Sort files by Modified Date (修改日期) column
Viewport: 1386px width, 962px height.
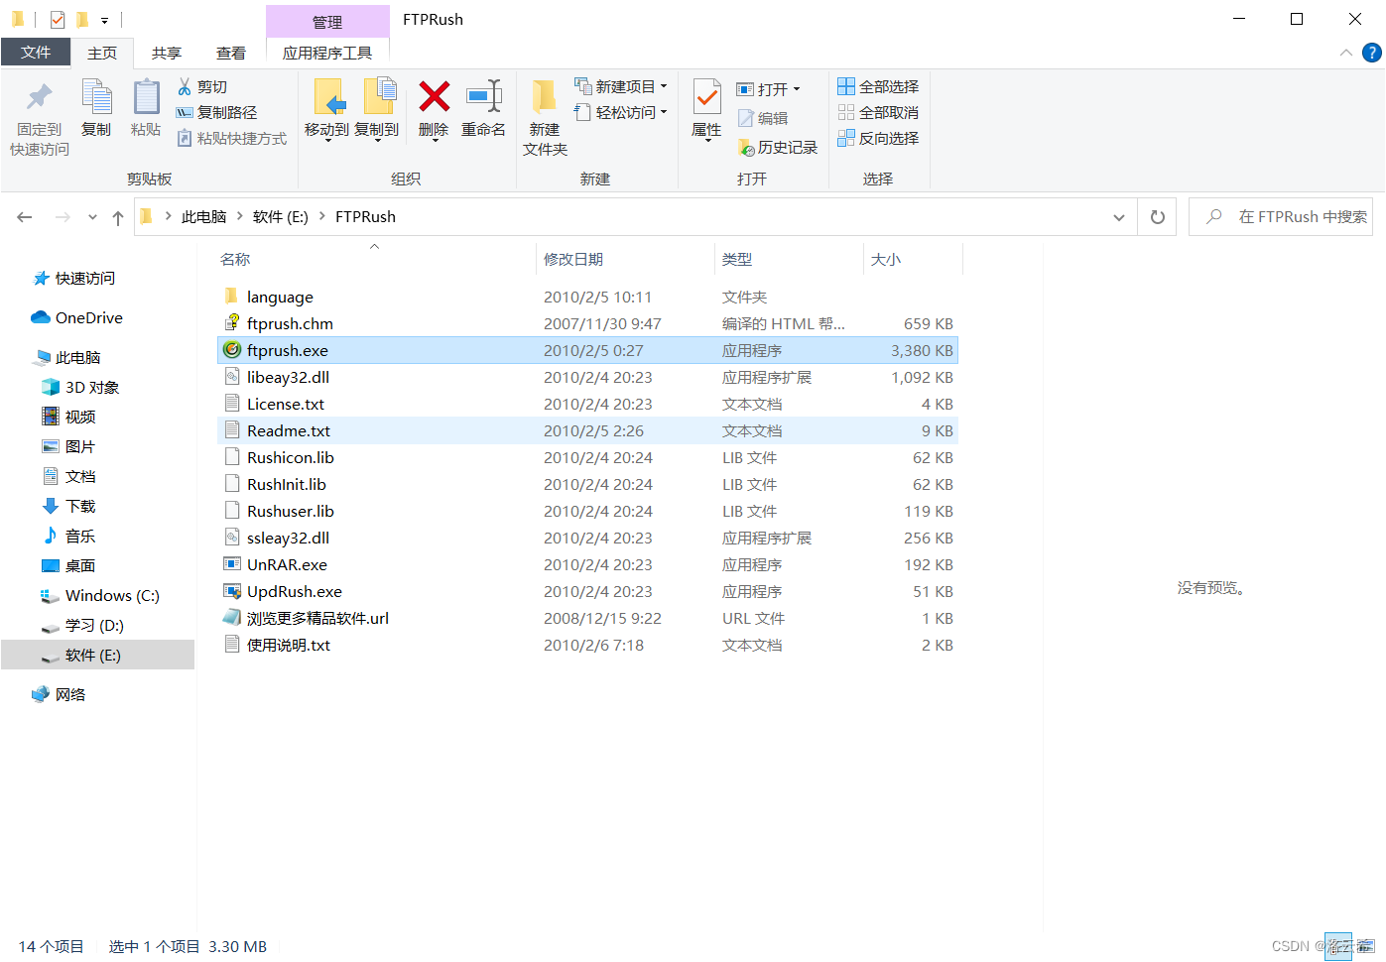[573, 260]
